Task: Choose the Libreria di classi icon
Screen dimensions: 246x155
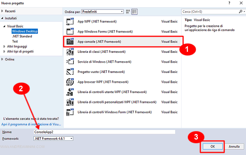Action: coord(69,52)
